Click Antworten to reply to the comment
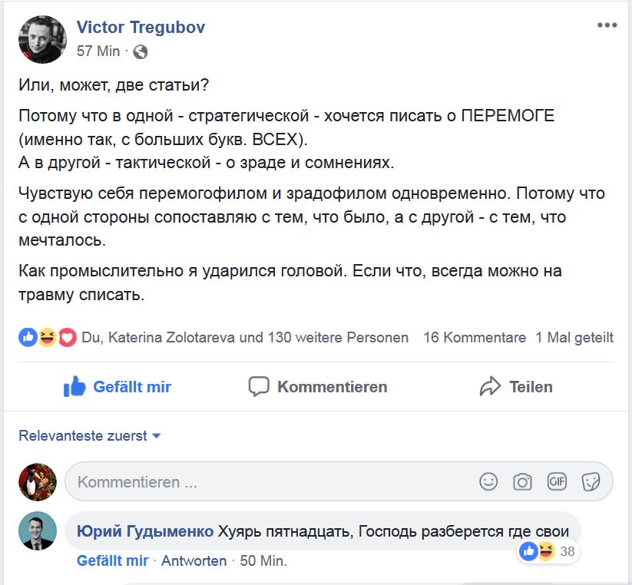This screenshot has height=585, width=632. click(x=194, y=560)
